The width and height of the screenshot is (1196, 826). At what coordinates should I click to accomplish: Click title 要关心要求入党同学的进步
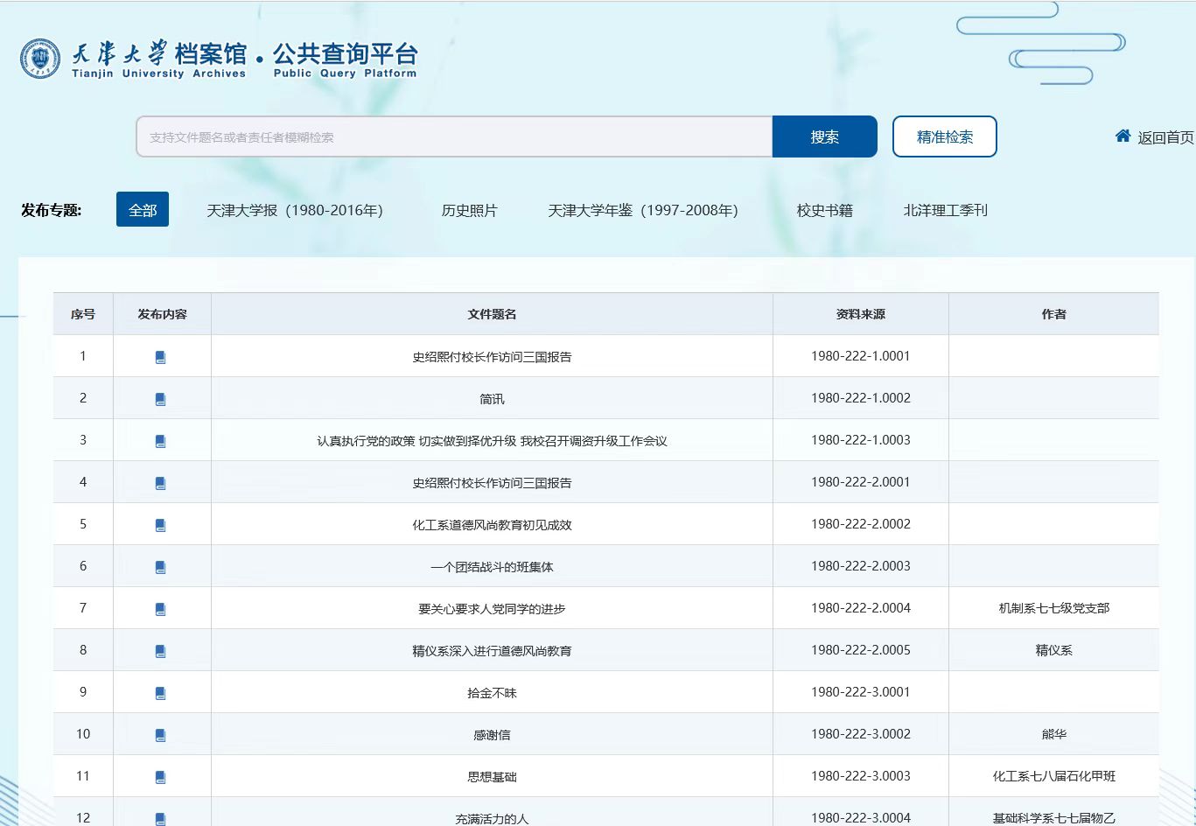(x=492, y=609)
